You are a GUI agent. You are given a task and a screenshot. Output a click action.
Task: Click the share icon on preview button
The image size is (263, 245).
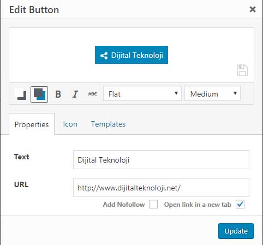[104, 56]
